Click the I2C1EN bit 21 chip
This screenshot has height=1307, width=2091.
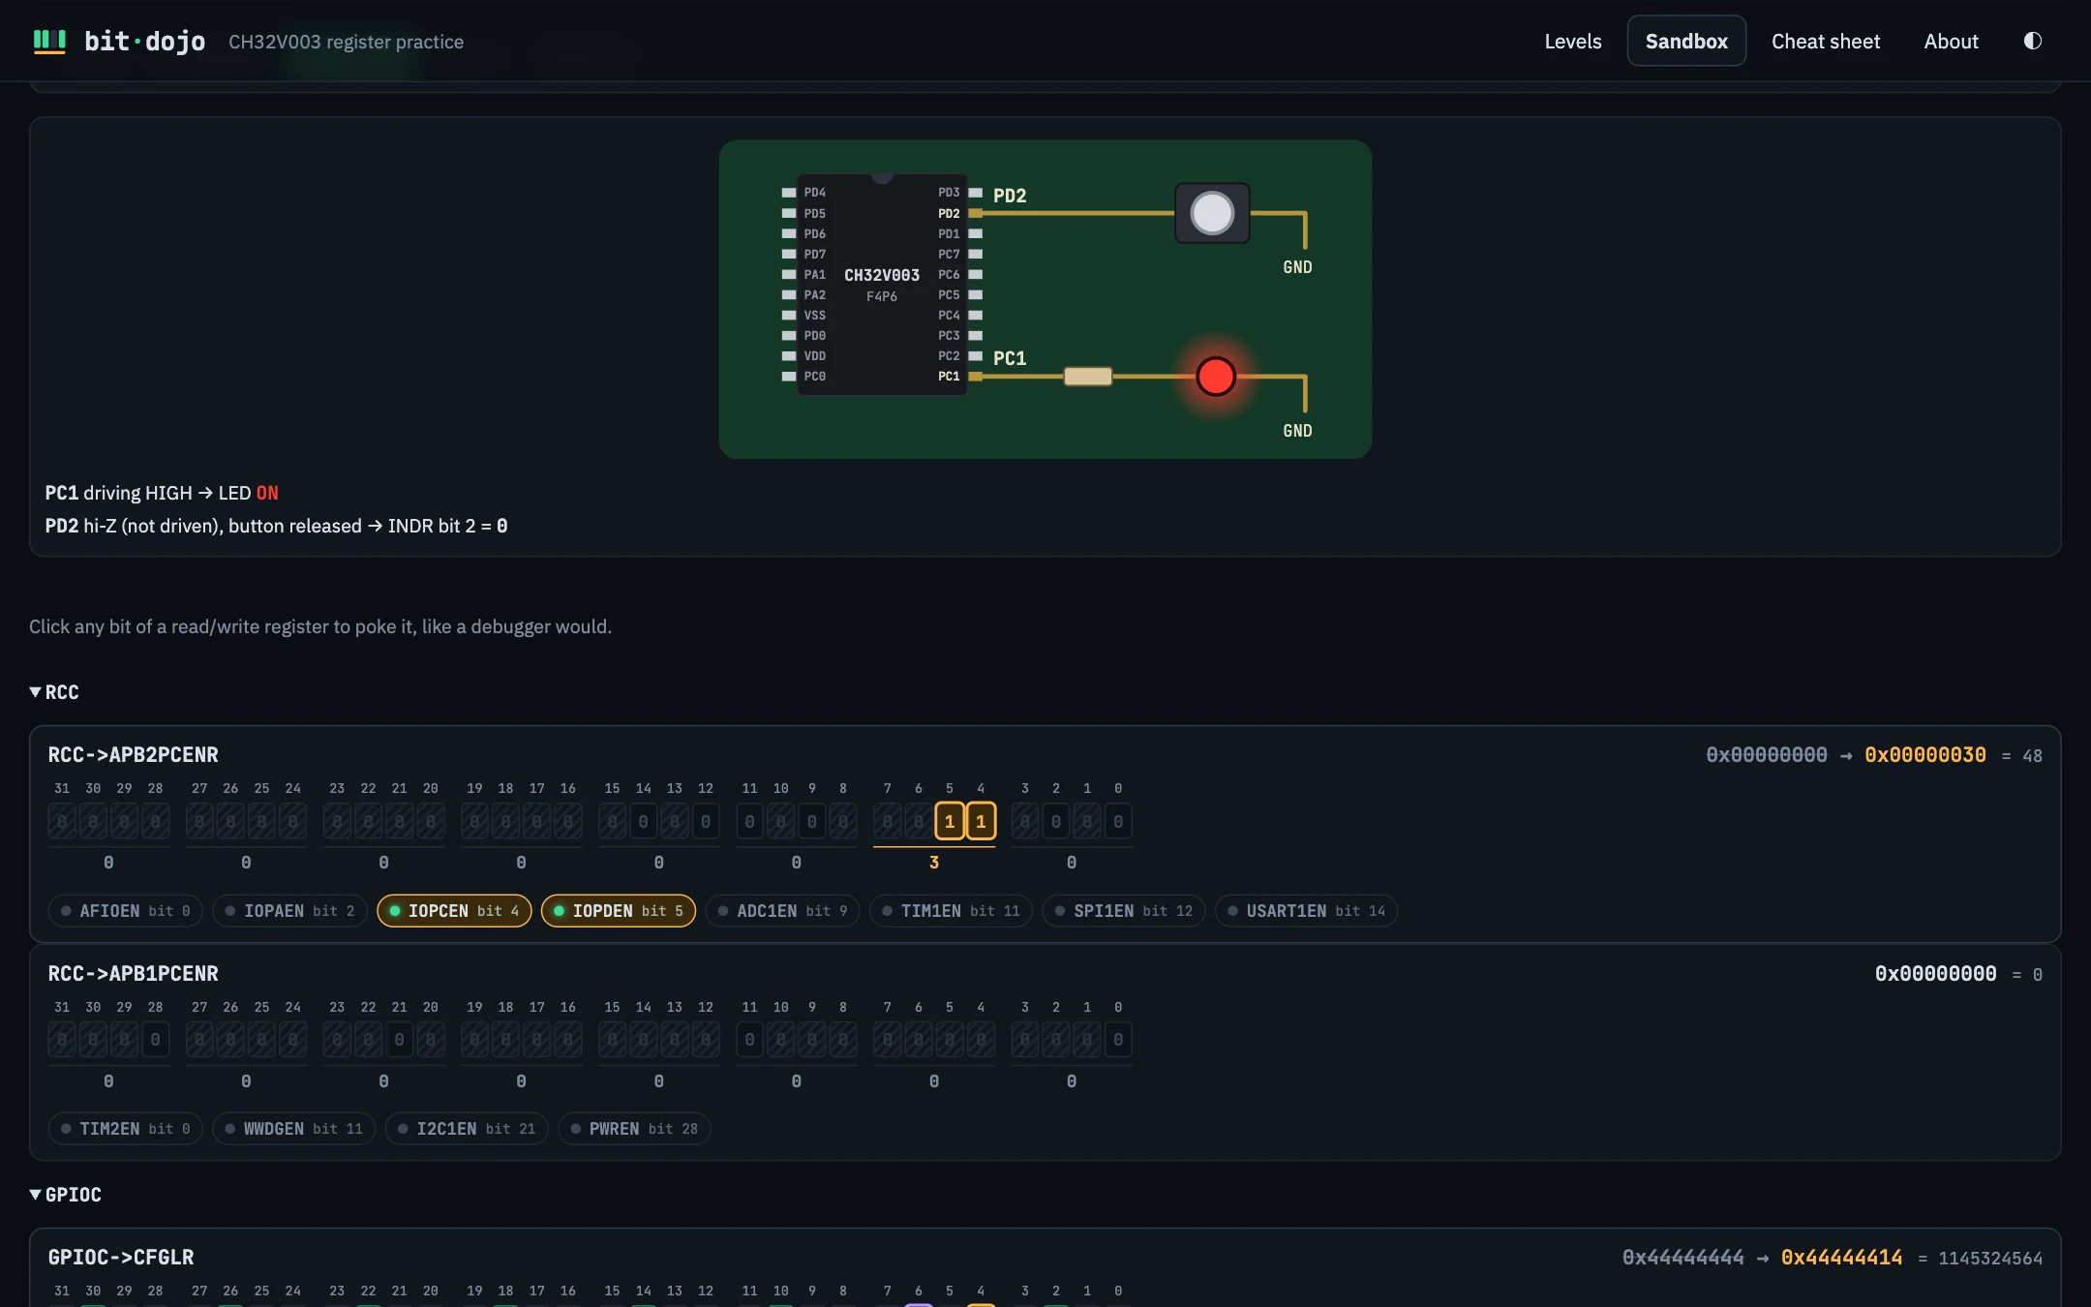click(467, 1129)
